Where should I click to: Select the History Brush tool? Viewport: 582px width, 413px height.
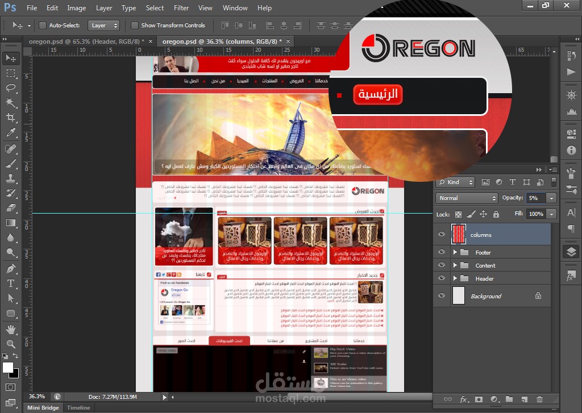click(x=11, y=193)
